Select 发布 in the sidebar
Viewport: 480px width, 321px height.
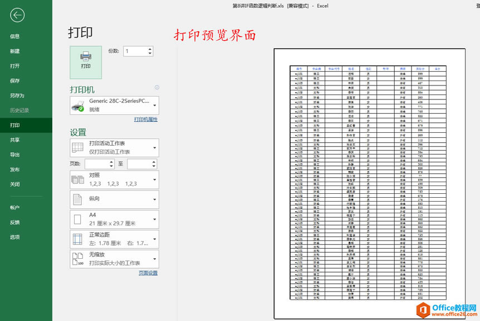click(26, 169)
